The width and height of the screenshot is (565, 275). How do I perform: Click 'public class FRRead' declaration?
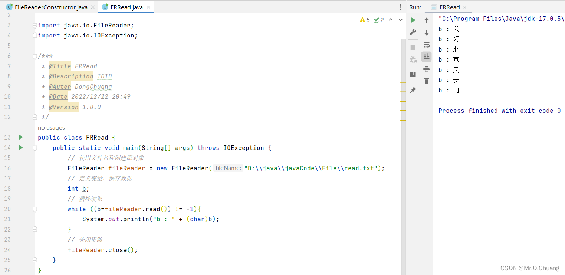coord(73,137)
